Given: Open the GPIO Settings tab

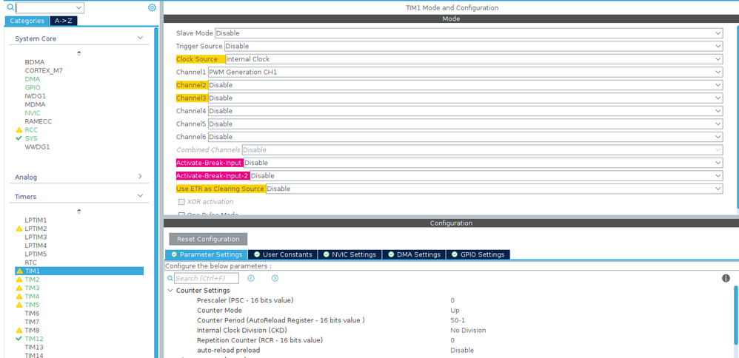Looking at the screenshot, I should (478, 254).
